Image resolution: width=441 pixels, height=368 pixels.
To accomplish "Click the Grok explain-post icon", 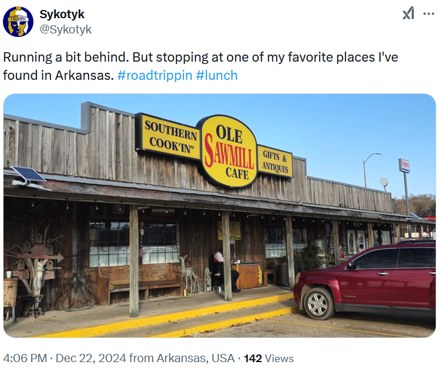I will coord(408,13).
